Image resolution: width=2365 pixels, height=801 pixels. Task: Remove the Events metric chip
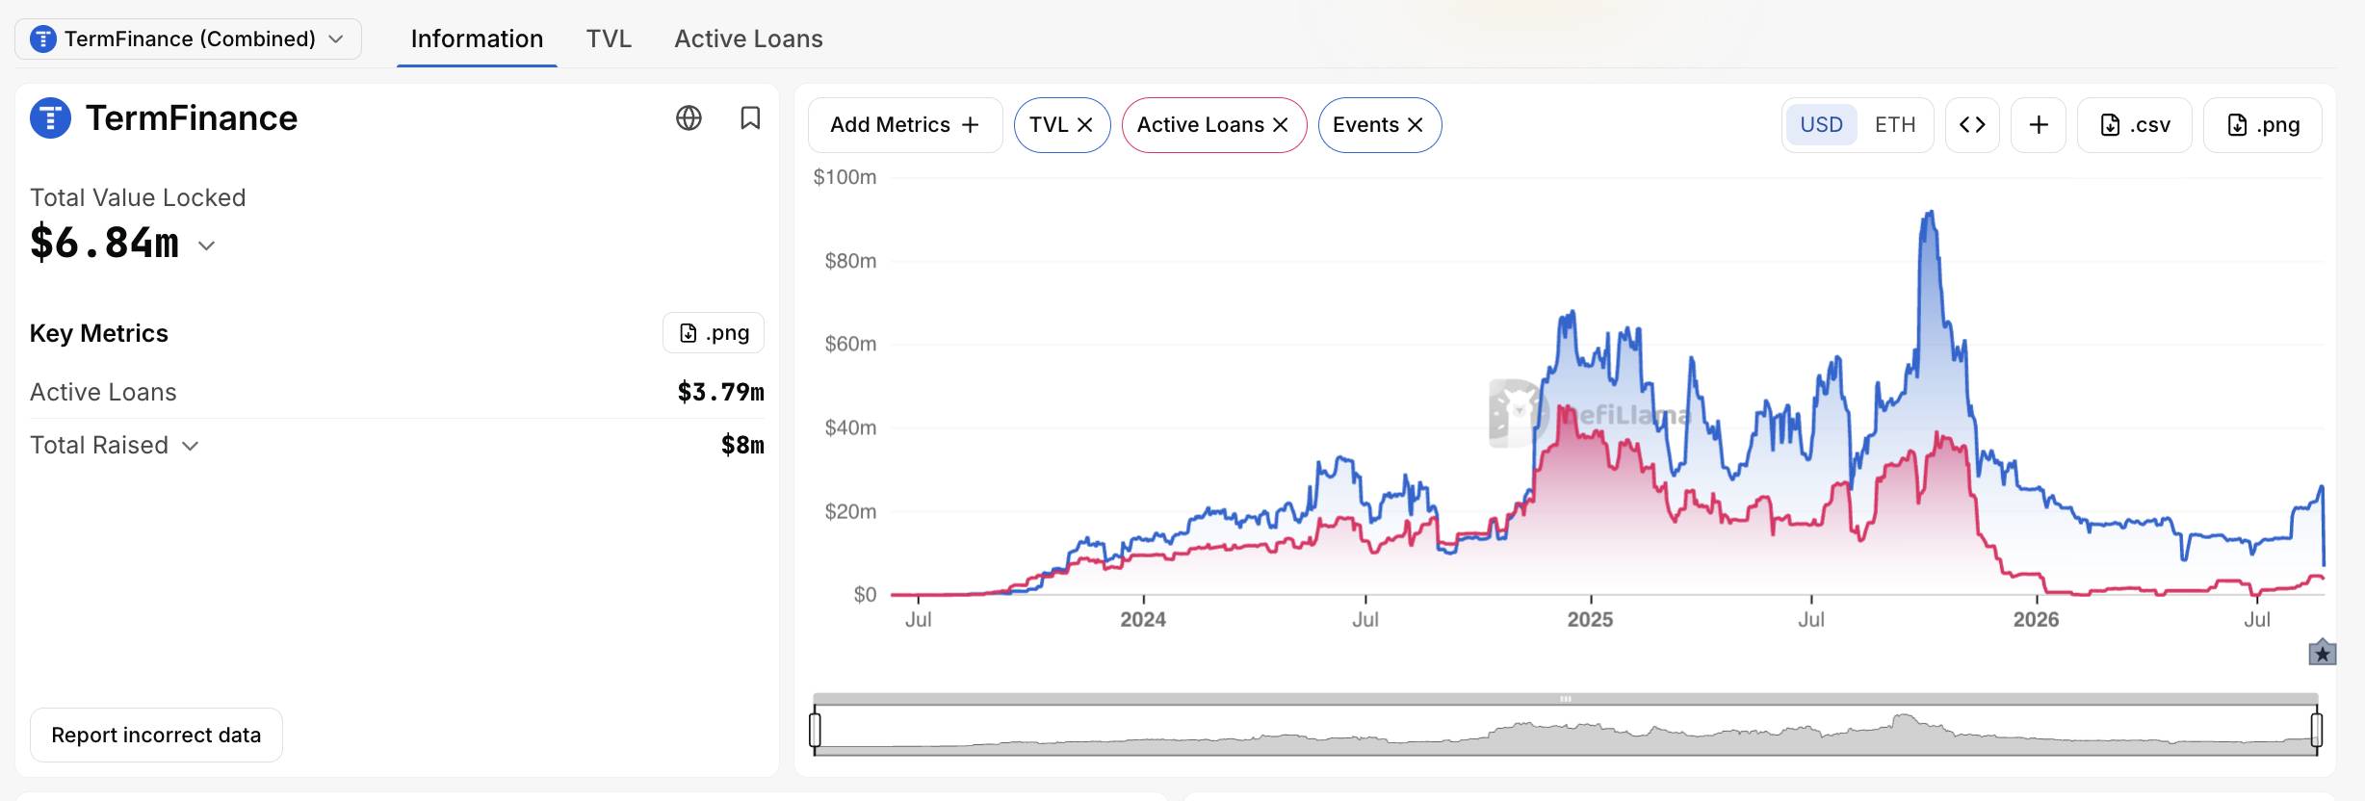coord(1416,125)
